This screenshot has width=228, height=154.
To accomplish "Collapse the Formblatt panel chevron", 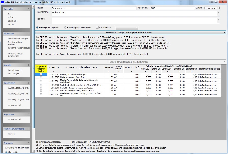I will 28,9.
